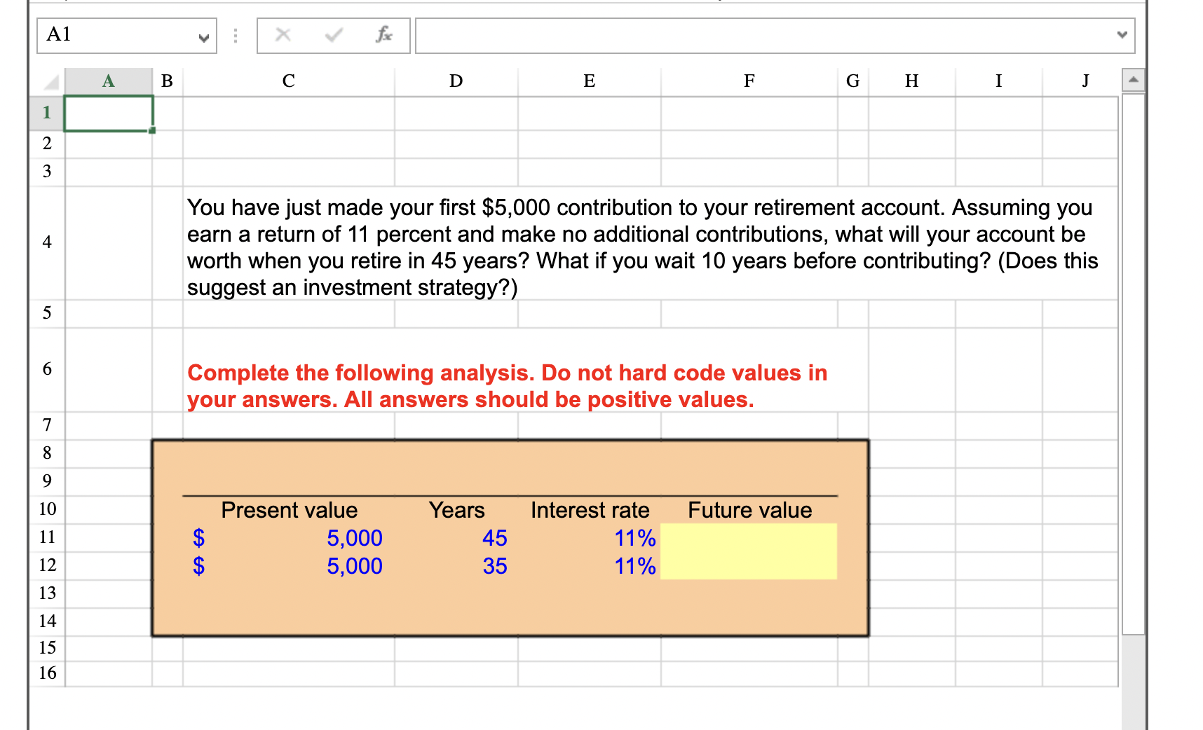Click the Enter checkmark icon in the formula bar
This screenshot has height=730, width=1203.
point(332,35)
